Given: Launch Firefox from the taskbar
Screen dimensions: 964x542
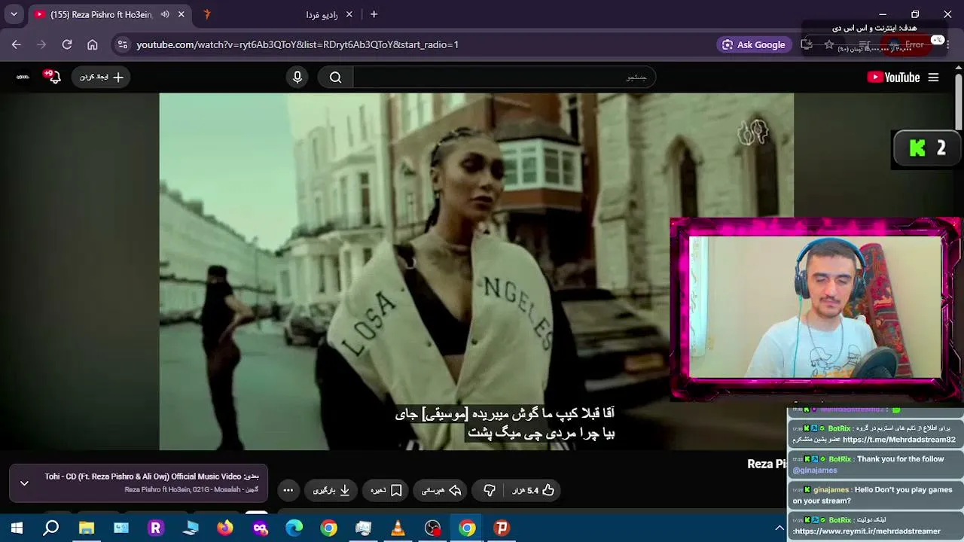Looking at the screenshot, I should click(225, 528).
